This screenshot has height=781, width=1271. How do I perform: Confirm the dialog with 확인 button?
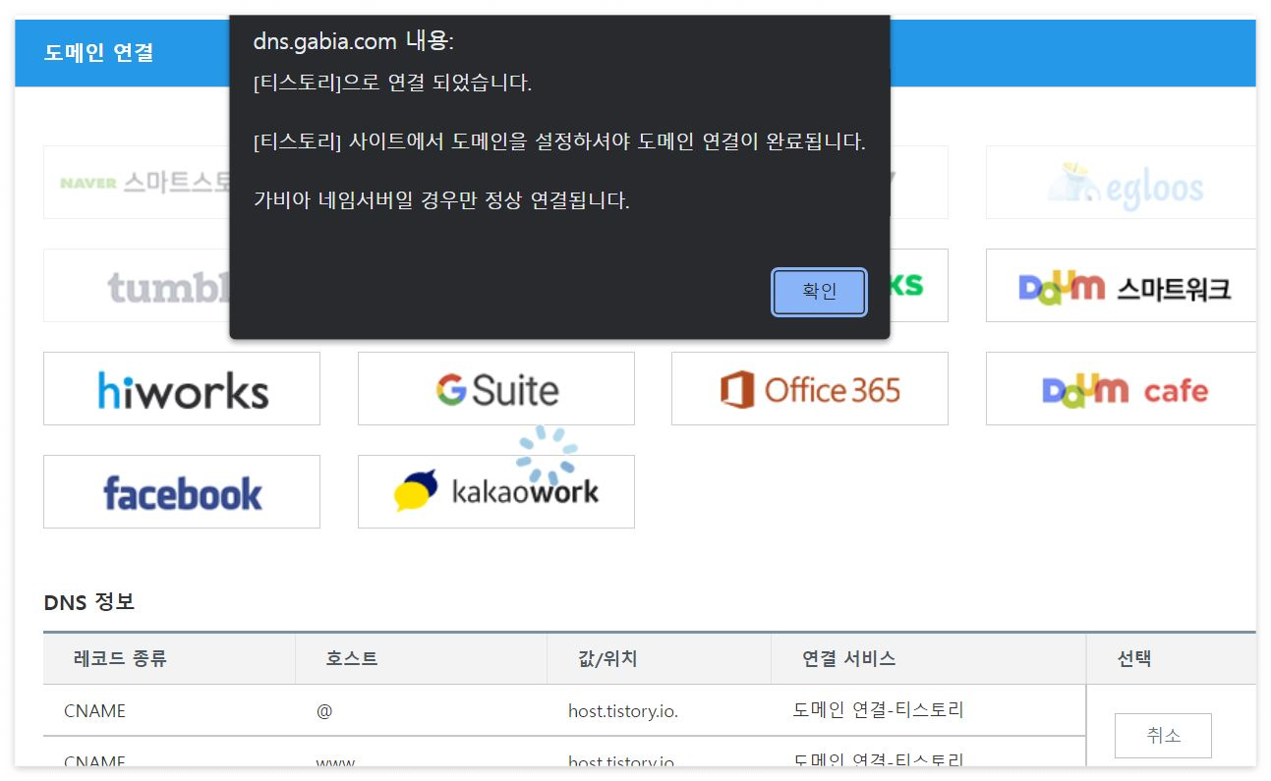819,292
